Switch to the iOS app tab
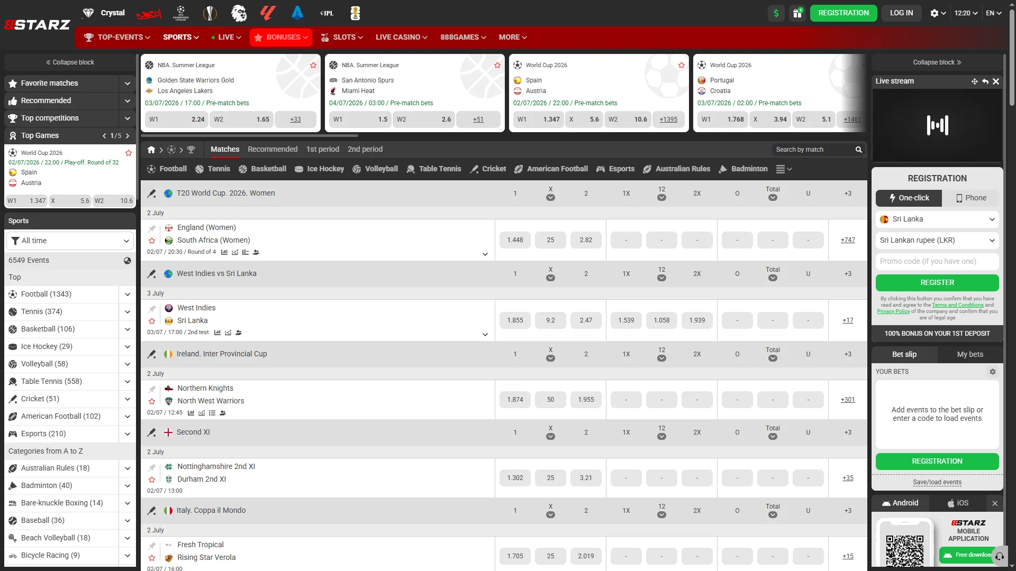Image resolution: width=1016 pixels, height=571 pixels. click(958, 503)
